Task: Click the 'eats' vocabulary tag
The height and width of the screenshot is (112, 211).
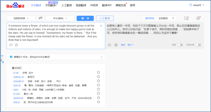Action: tap(16, 90)
